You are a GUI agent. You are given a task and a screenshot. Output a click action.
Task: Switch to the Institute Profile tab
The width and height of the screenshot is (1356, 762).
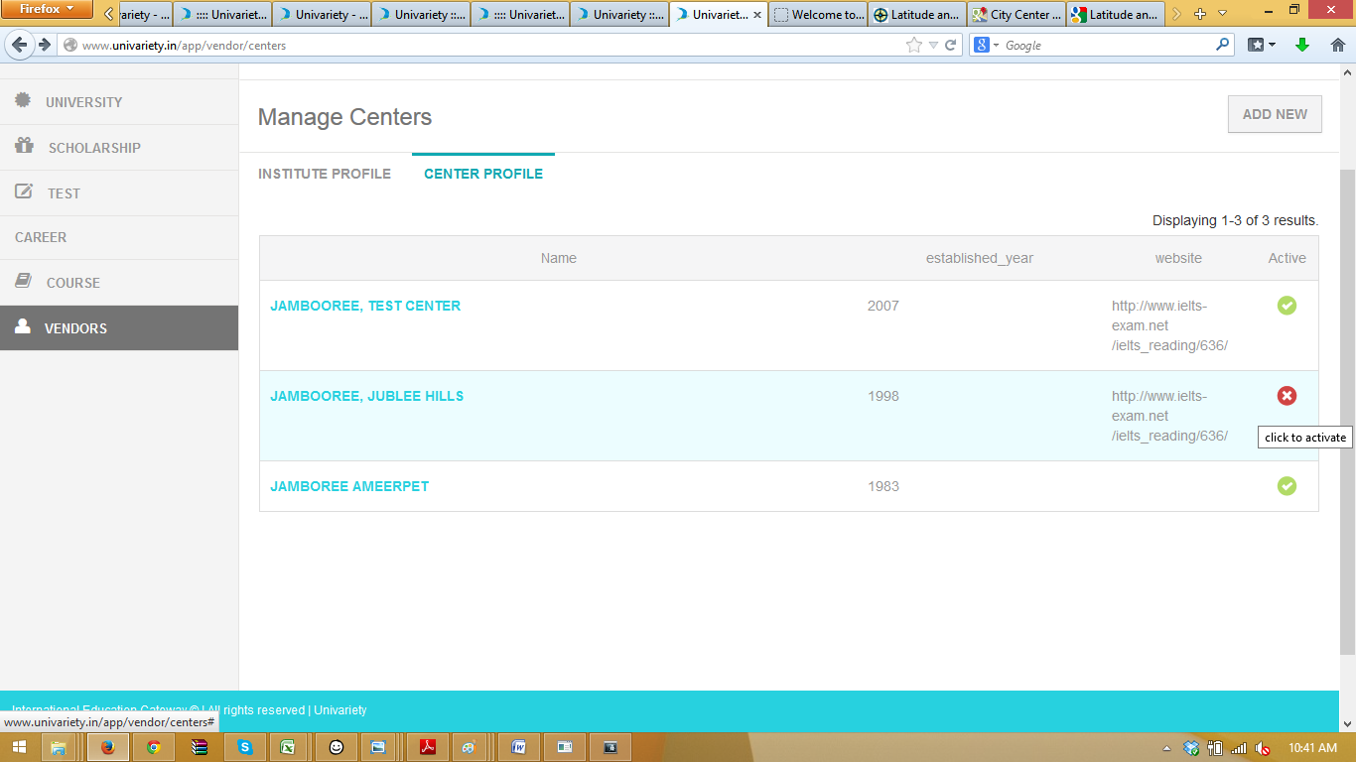click(325, 174)
